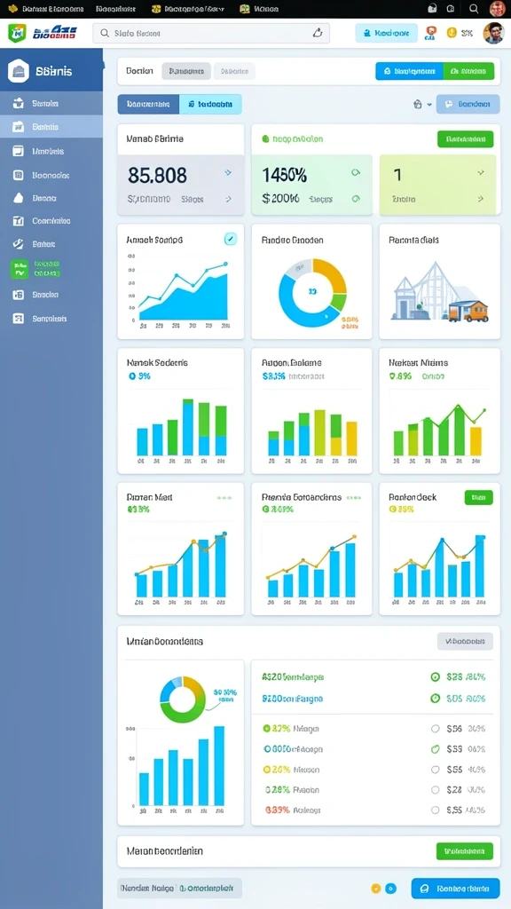The height and width of the screenshot is (909, 511).
Task: Click the square icon left of the top-bar magnifier
Action: (x=450, y=9)
